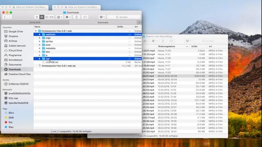Sort Ecamm window by Änderungsdatum column
Viewport: 262px width, 147px height.
pyautogui.click(x=173, y=47)
